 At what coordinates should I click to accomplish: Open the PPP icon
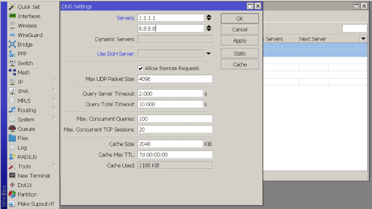click(12, 54)
